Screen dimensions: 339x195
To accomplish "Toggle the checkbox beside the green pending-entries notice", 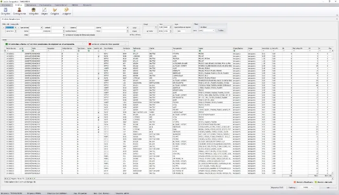I will pyautogui.click(x=83, y=44).
